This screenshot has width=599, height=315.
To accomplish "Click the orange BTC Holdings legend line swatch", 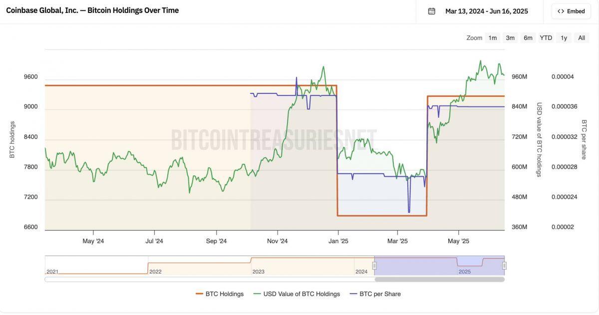I will pos(200,294).
